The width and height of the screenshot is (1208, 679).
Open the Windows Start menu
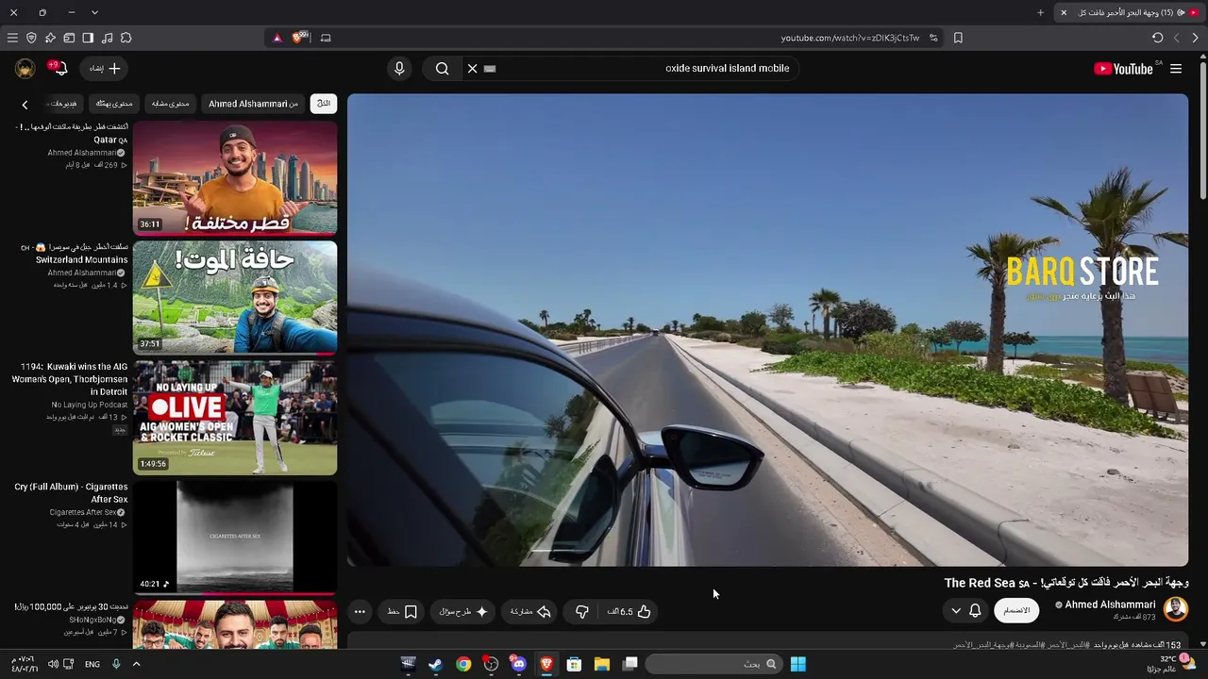[x=798, y=664]
